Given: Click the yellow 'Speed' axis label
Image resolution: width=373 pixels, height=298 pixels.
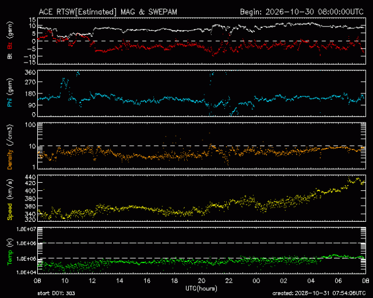Looking at the screenshot, I should point(10,211).
